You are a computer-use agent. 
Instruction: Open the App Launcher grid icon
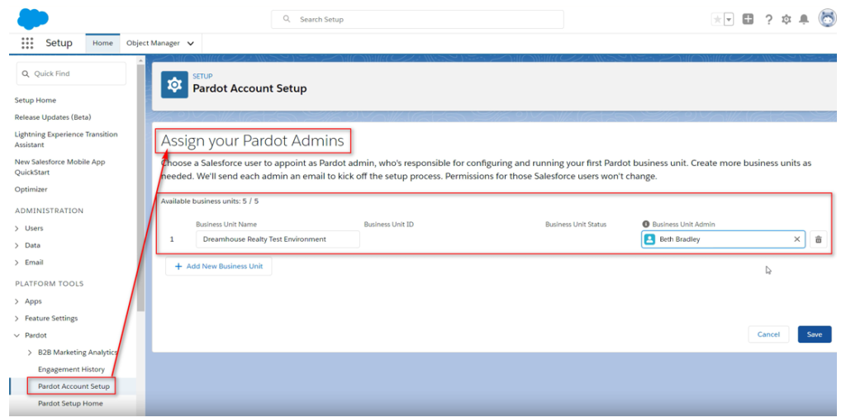(x=27, y=43)
